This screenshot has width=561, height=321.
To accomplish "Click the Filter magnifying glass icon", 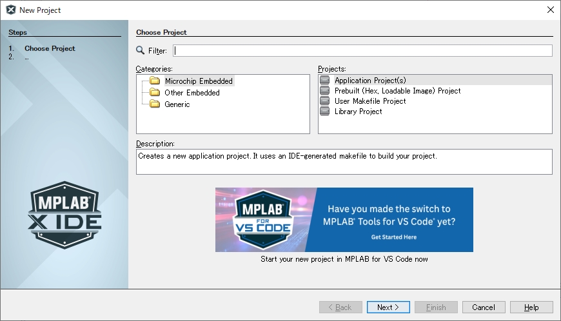I will click(141, 51).
